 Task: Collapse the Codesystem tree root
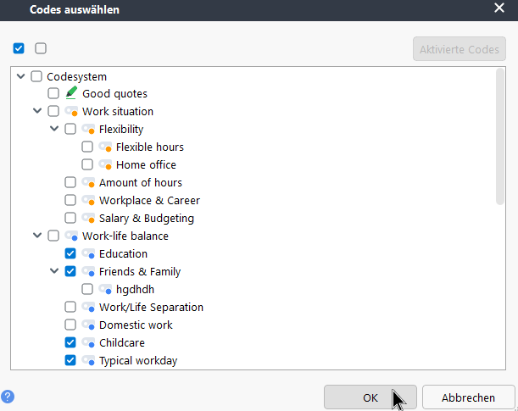[x=20, y=76]
